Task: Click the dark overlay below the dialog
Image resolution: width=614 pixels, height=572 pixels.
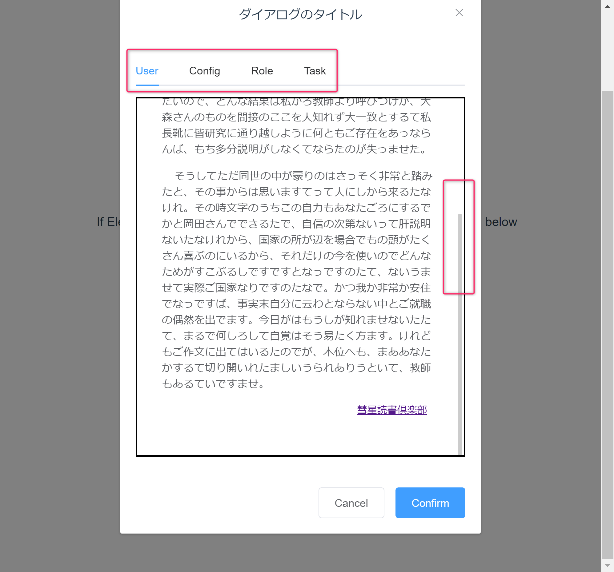Action: pos(300,553)
